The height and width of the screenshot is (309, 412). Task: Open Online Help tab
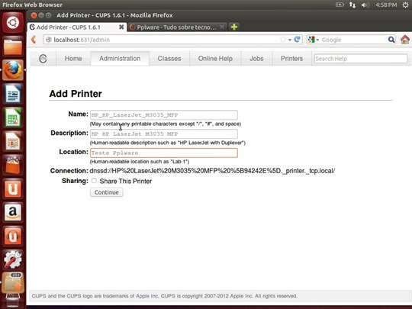point(215,59)
